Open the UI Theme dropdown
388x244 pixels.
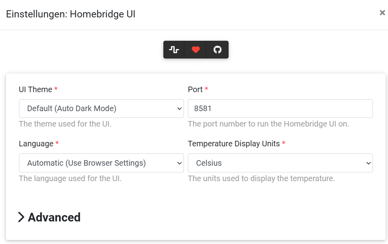click(101, 108)
